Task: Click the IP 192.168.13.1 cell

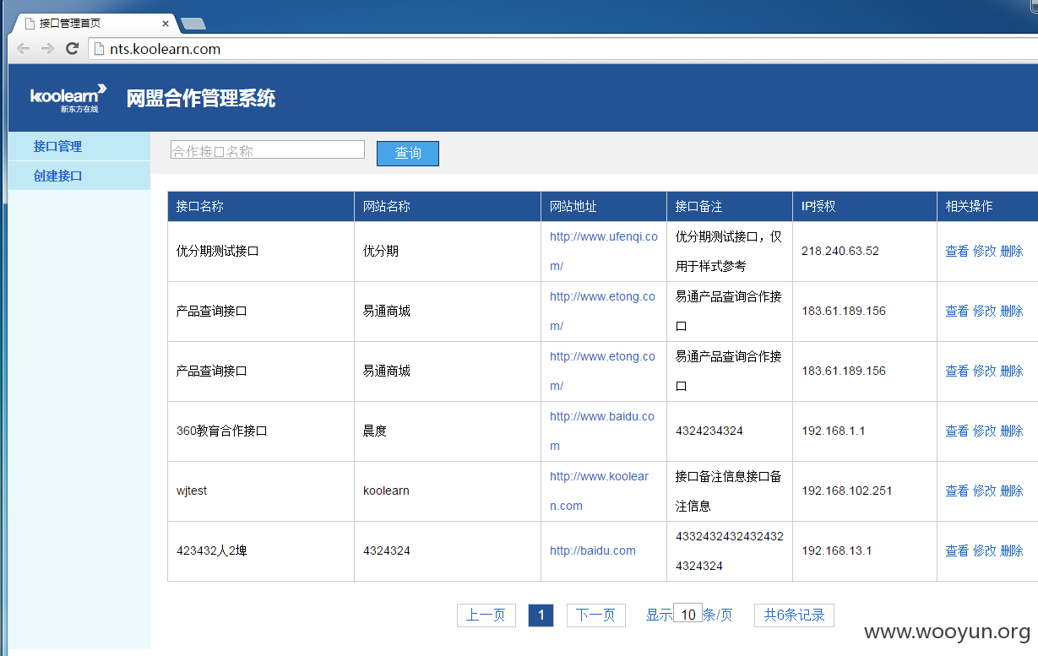Action: pyautogui.click(x=865, y=550)
